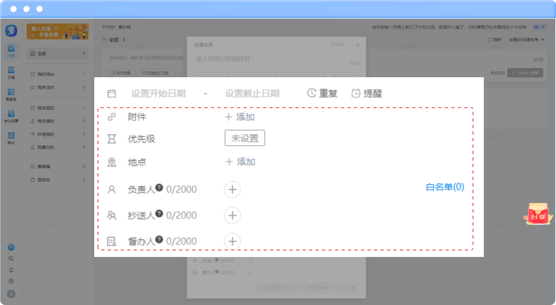Screen dimensions: 556x305
Task: Click the plus circle next to 负责人
Action: coord(233,189)
